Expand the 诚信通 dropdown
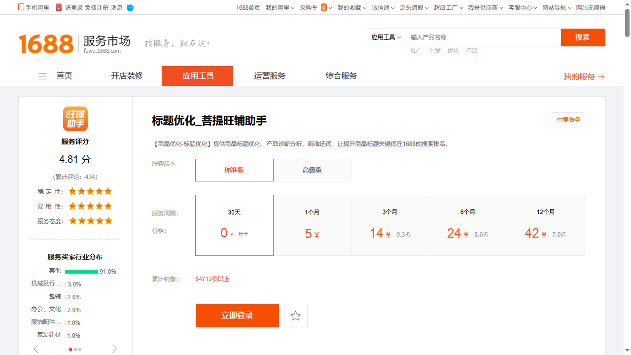The height and width of the screenshot is (355, 631). click(x=383, y=8)
